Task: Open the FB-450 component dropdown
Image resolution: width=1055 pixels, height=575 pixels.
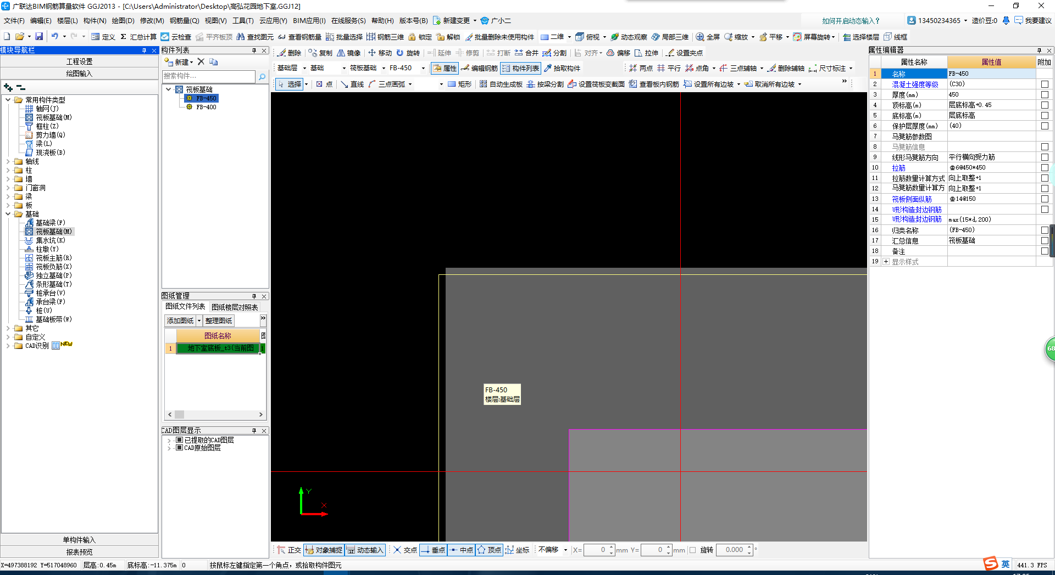Action: tap(423, 68)
